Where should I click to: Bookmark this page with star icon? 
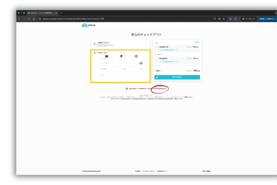tap(224, 19)
